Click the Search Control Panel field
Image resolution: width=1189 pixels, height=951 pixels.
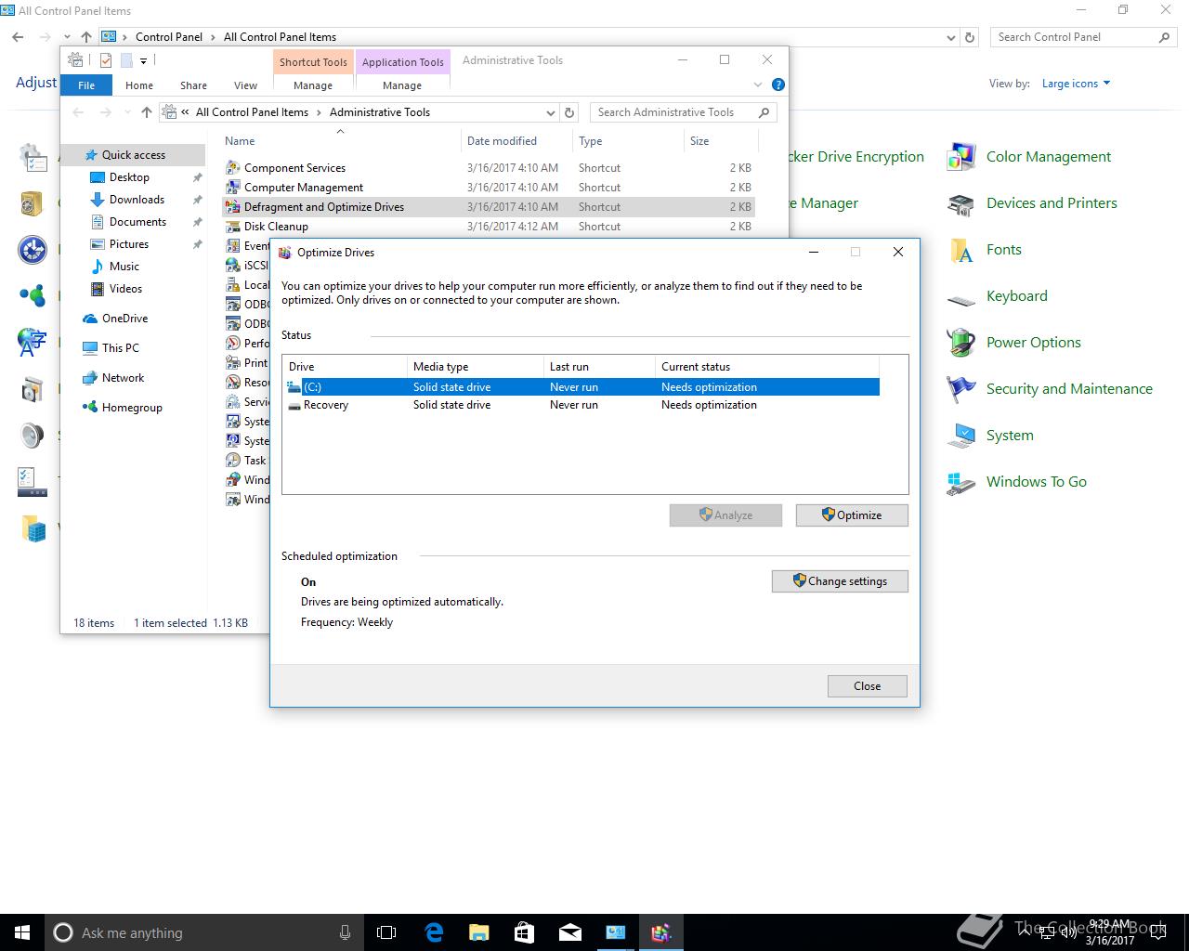(x=1084, y=37)
